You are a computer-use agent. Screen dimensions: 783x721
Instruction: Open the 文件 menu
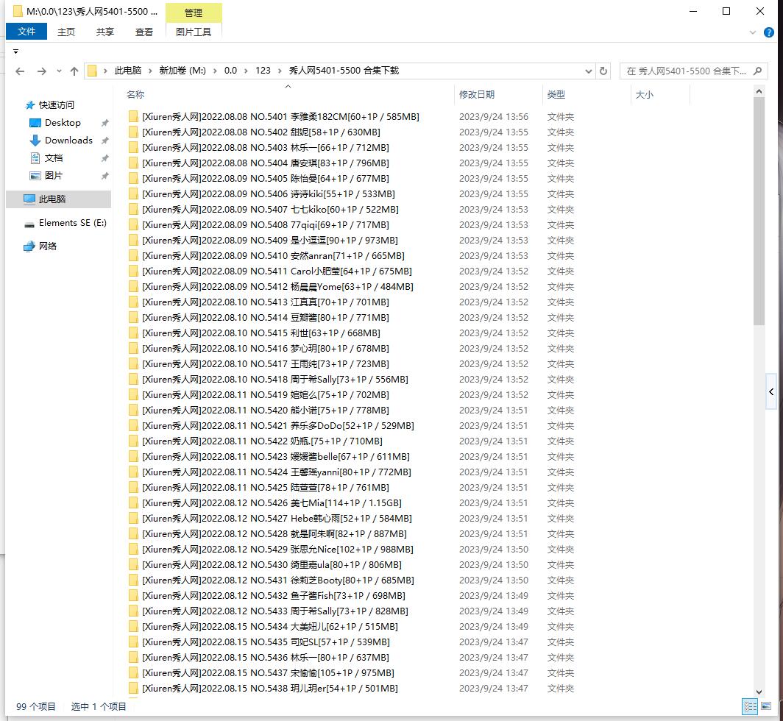26,32
